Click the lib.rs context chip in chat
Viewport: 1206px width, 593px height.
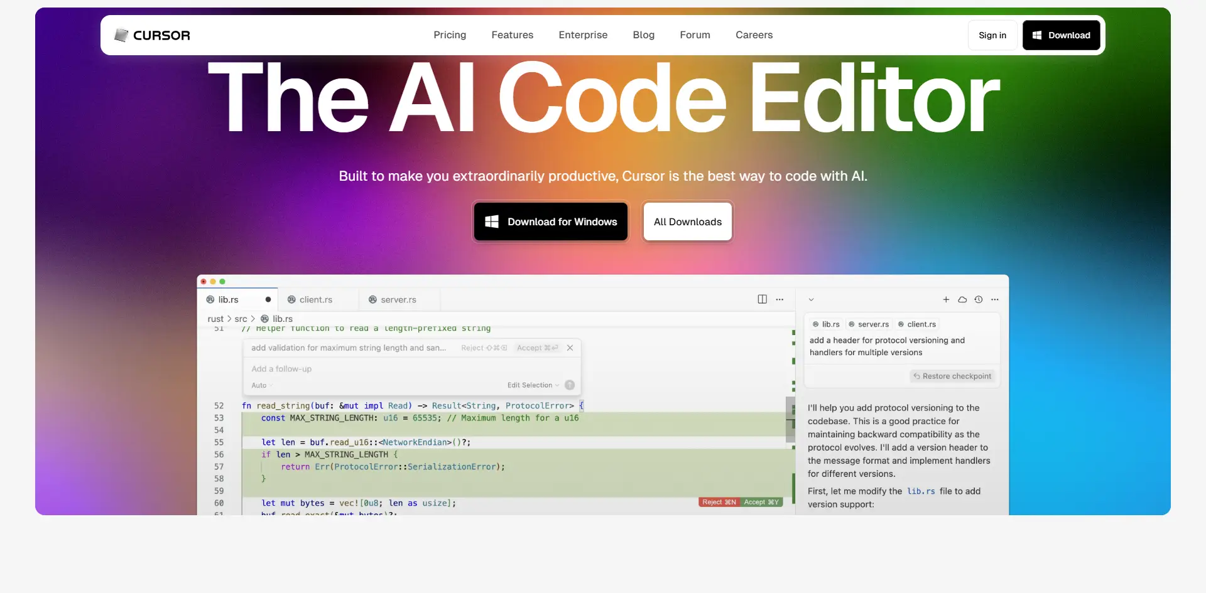(x=826, y=324)
